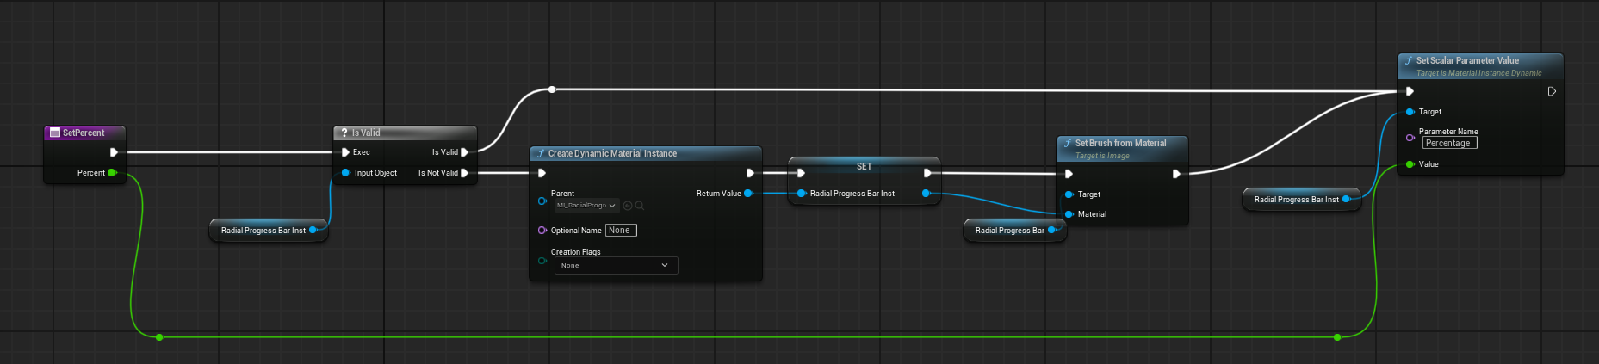Click the green Percent output pin
Viewport: 1599px width, 364px height.
(x=111, y=173)
